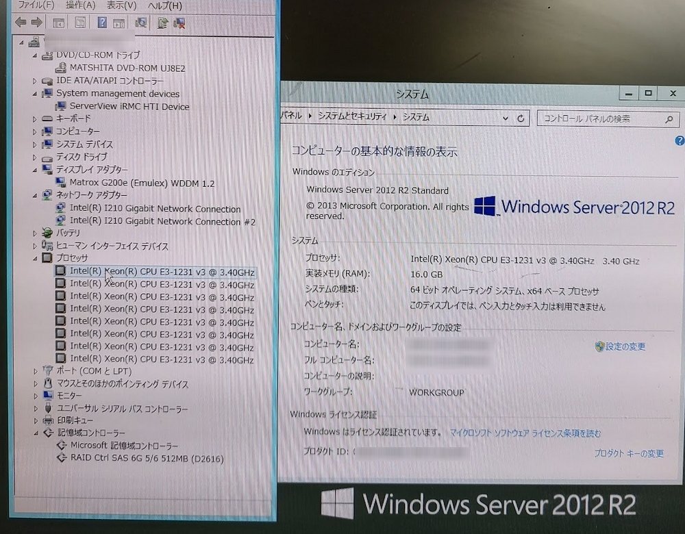This screenshot has height=534, width=685.
Task: Open 操作(A) menu
Action: click(x=80, y=5)
